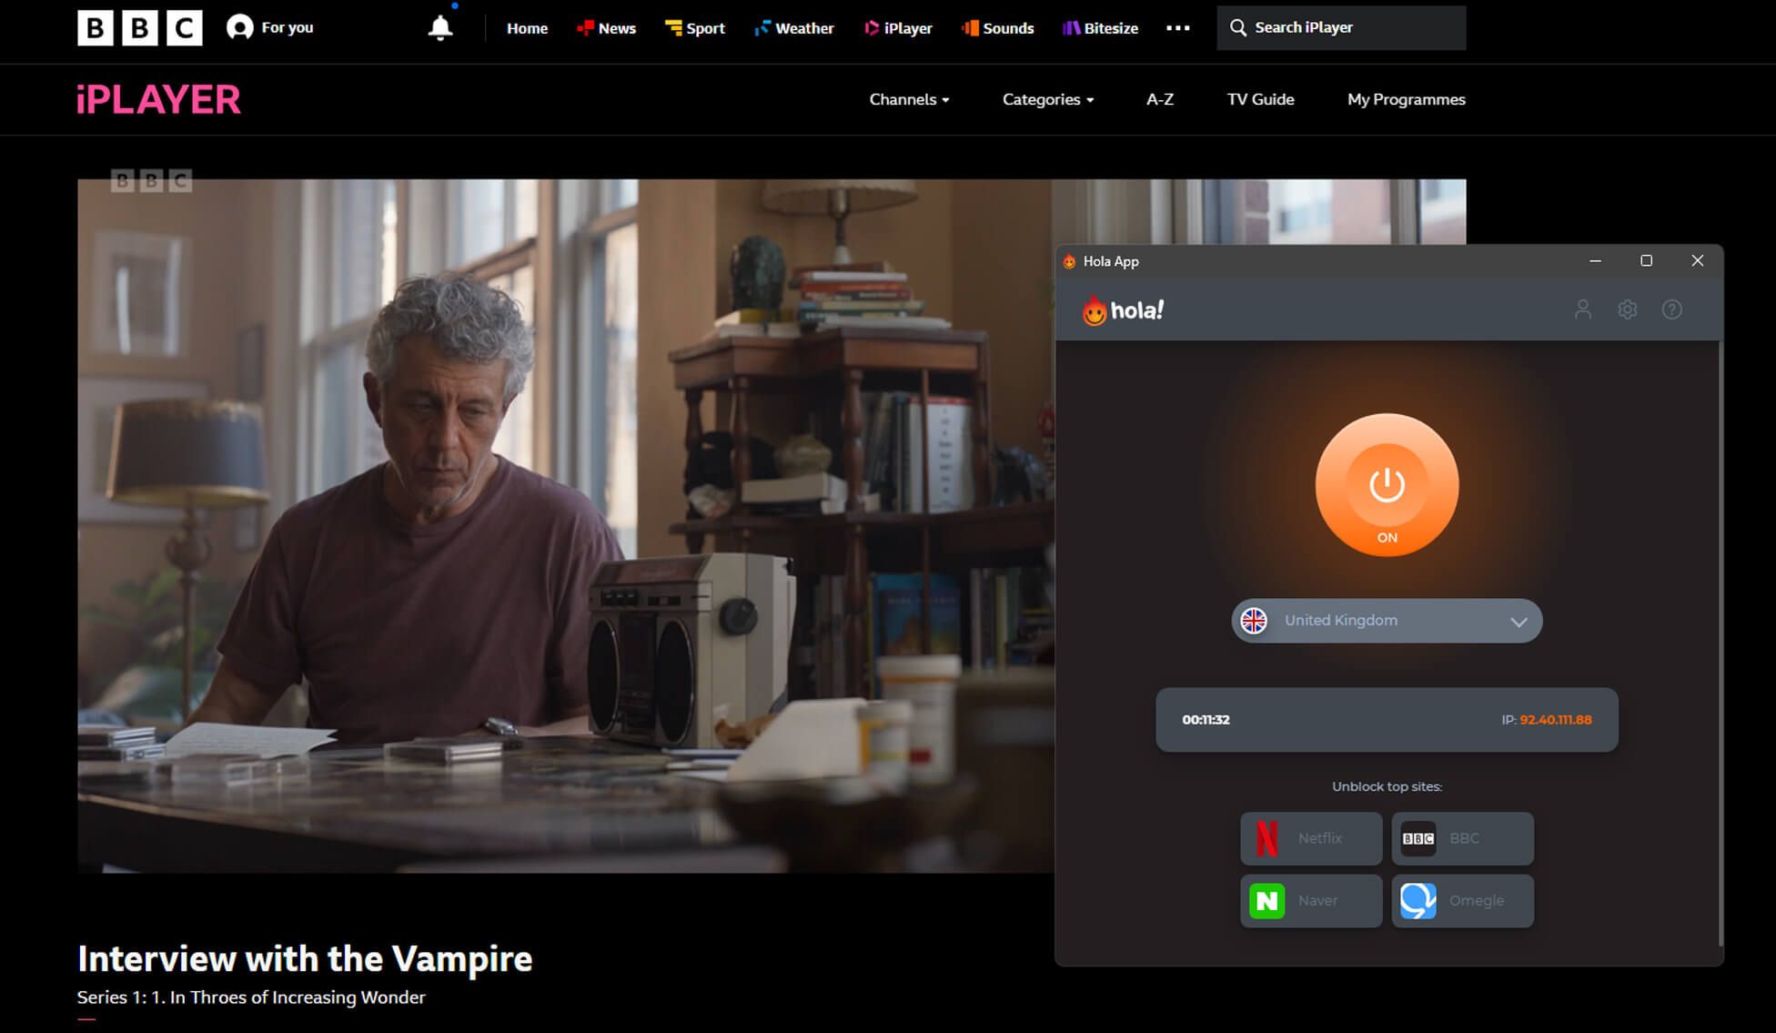Open BBC iPlayer home page

pyautogui.click(x=158, y=98)
